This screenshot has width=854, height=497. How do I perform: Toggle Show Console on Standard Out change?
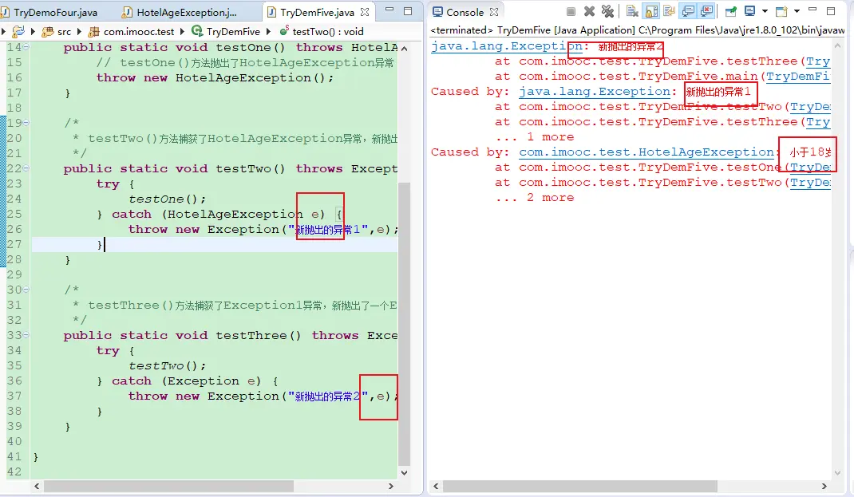pyautogui.click(x=688, y=12)
